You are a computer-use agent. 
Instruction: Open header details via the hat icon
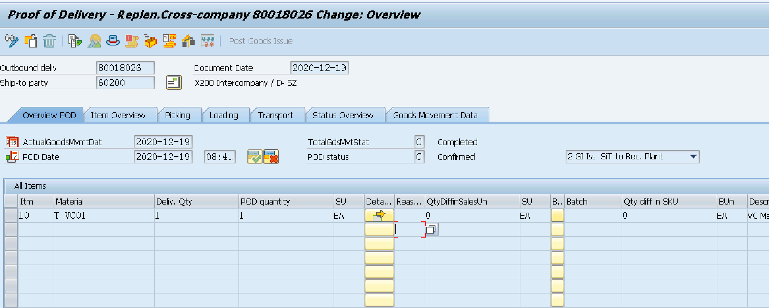coord(113,41)
